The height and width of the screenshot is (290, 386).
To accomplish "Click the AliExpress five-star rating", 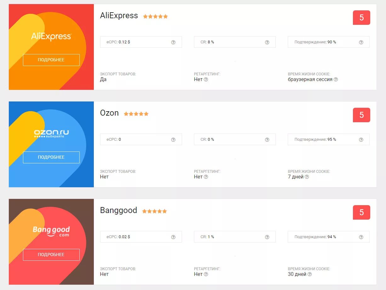I will [156, 16].
